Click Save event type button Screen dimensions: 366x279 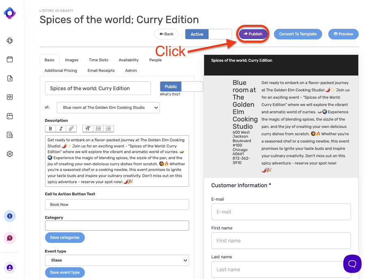point(65,273)
